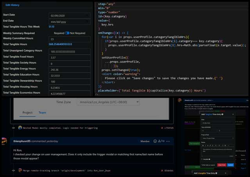Click the info icon on Add Tangible Time Entry
Image resolution: width=250 pixels, height=177 pixels.
pos(222,114)
